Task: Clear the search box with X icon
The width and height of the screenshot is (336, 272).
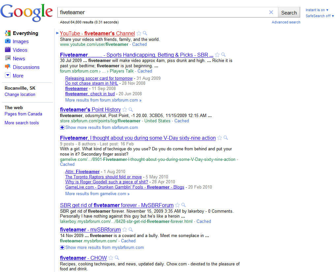Action: (x=271, y=13)
